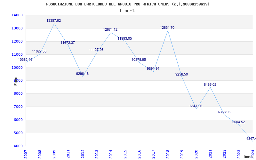Click the x-axis year 2007

pyautogui.click(x=26, y=154)
